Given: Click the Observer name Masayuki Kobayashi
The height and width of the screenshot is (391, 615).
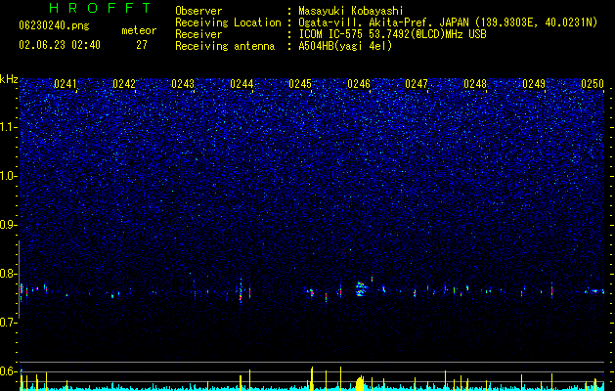Looking at the screenshot, I should point(351,11).
